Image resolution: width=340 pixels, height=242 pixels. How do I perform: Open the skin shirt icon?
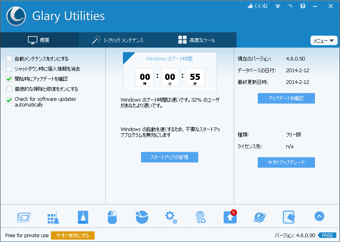point(278,6)
